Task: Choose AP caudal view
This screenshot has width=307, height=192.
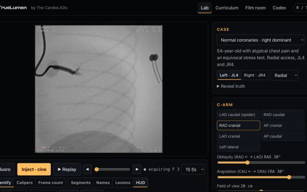Action: pos(283,136)
